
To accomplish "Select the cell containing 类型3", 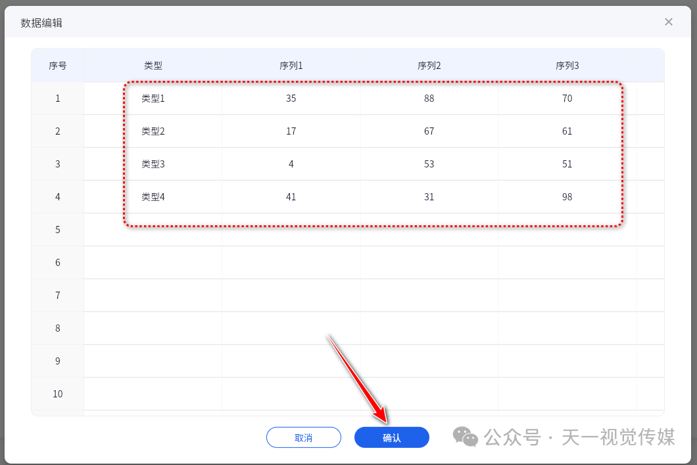I will click(153, 164).
